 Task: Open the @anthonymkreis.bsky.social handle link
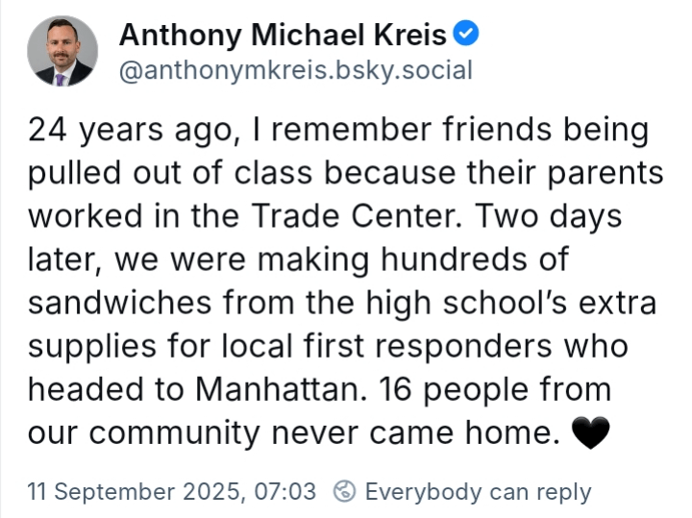(x=296, y=70)
